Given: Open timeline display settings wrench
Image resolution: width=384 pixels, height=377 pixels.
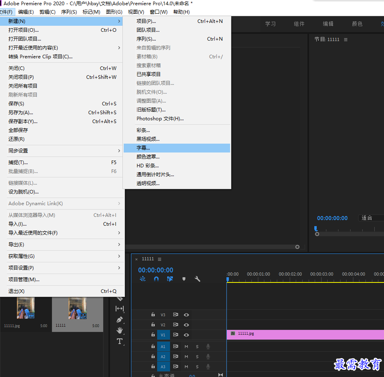Looking at the screenshot, I should (x=197, y=279).
